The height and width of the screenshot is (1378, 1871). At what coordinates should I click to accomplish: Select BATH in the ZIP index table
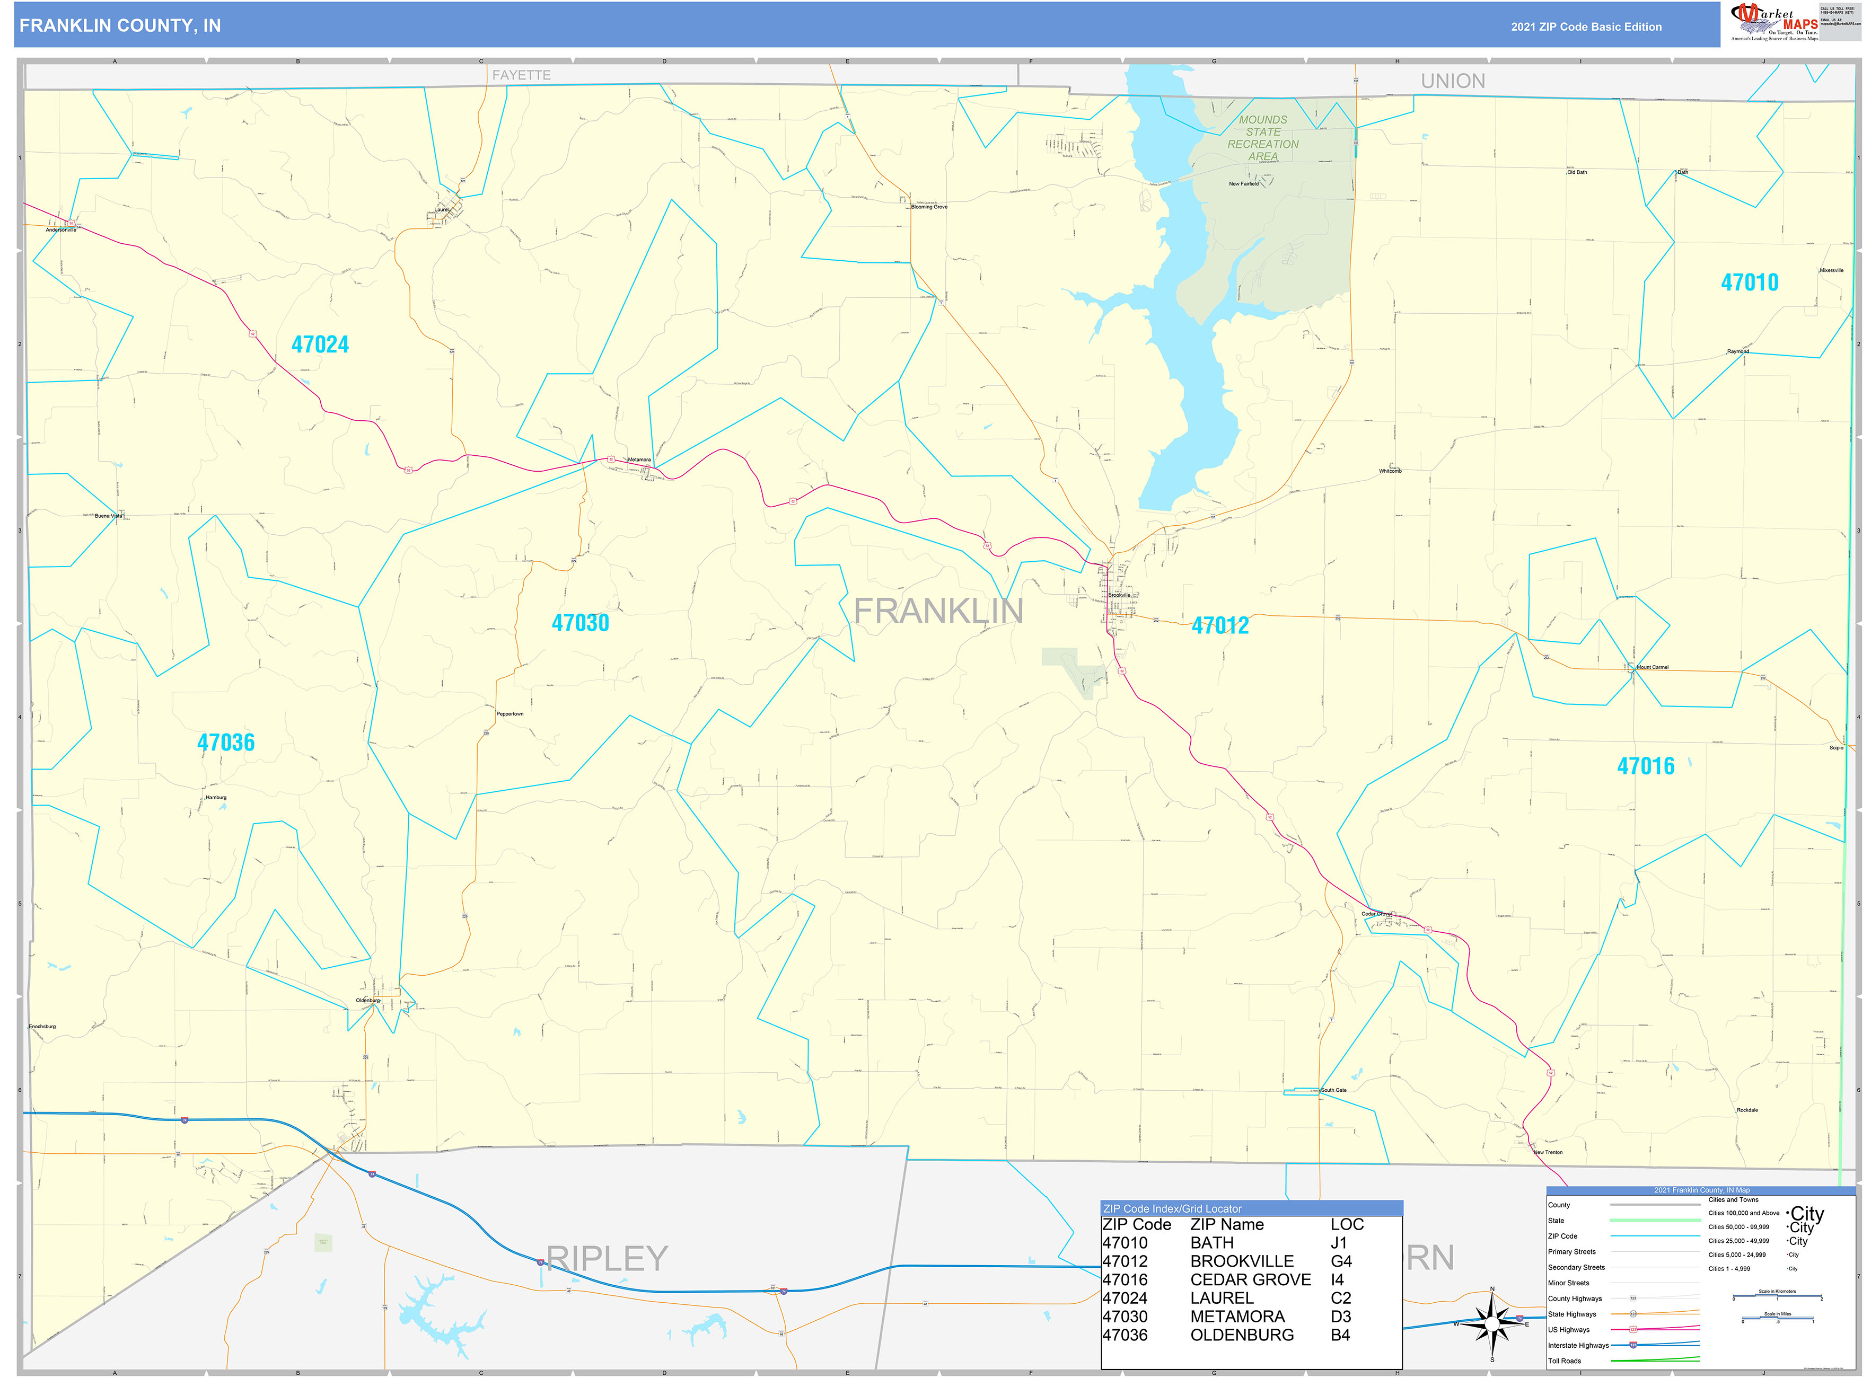click(1212, 1243)
